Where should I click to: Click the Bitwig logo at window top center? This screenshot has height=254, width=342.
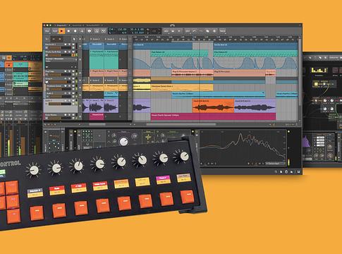point(173,25)
